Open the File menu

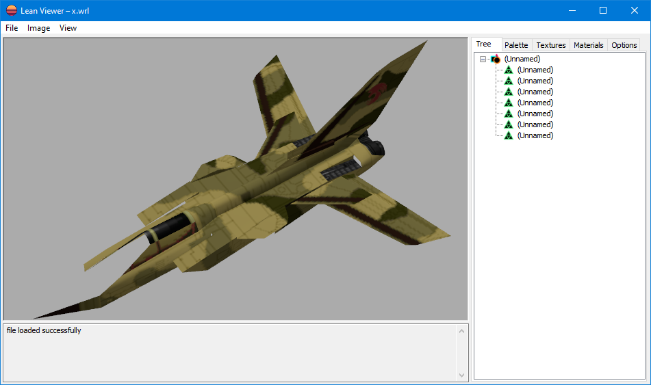tap(12, 28)
